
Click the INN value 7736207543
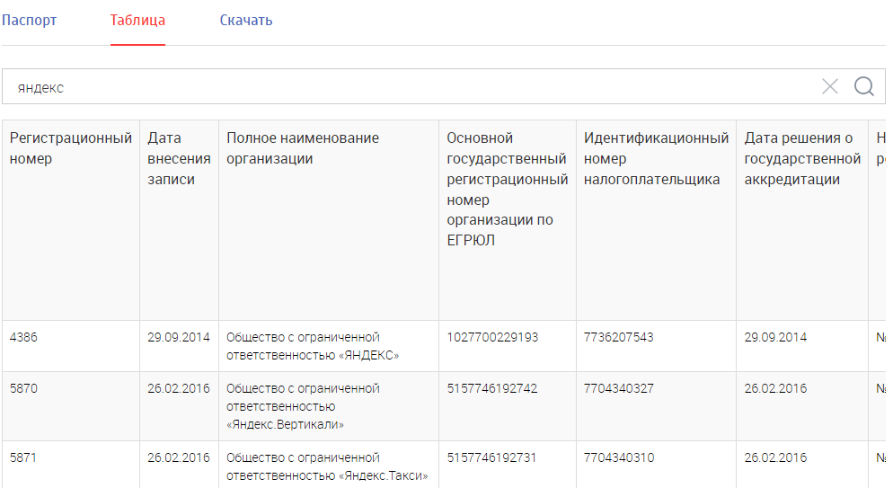click(x=618, y=337)
